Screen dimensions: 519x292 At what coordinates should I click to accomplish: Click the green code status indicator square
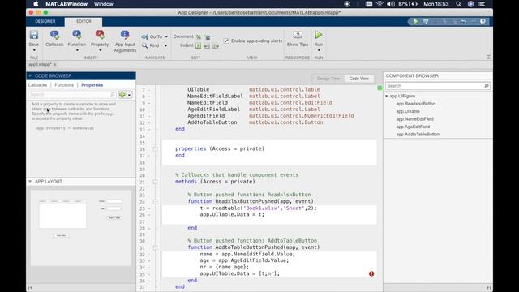point(380,88)
